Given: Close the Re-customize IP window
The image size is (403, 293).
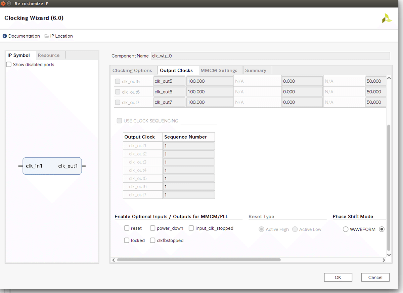Looking at the screenshot, I should [x=3, y=3].
